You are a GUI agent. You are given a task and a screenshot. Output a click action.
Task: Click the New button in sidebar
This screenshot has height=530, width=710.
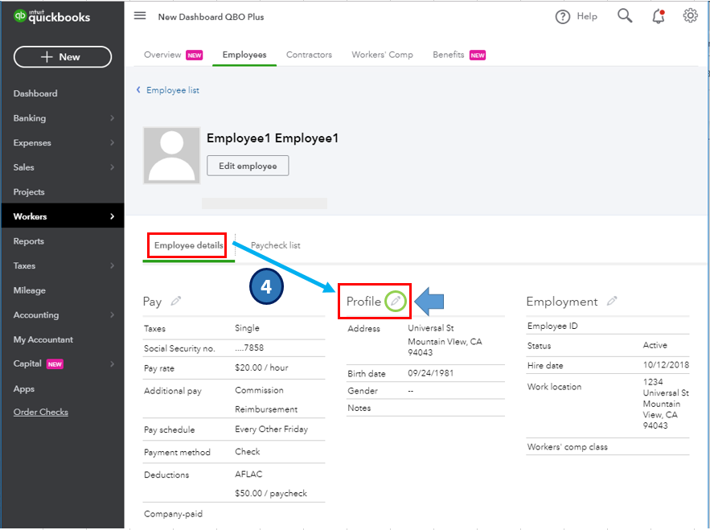pos(63,56)
